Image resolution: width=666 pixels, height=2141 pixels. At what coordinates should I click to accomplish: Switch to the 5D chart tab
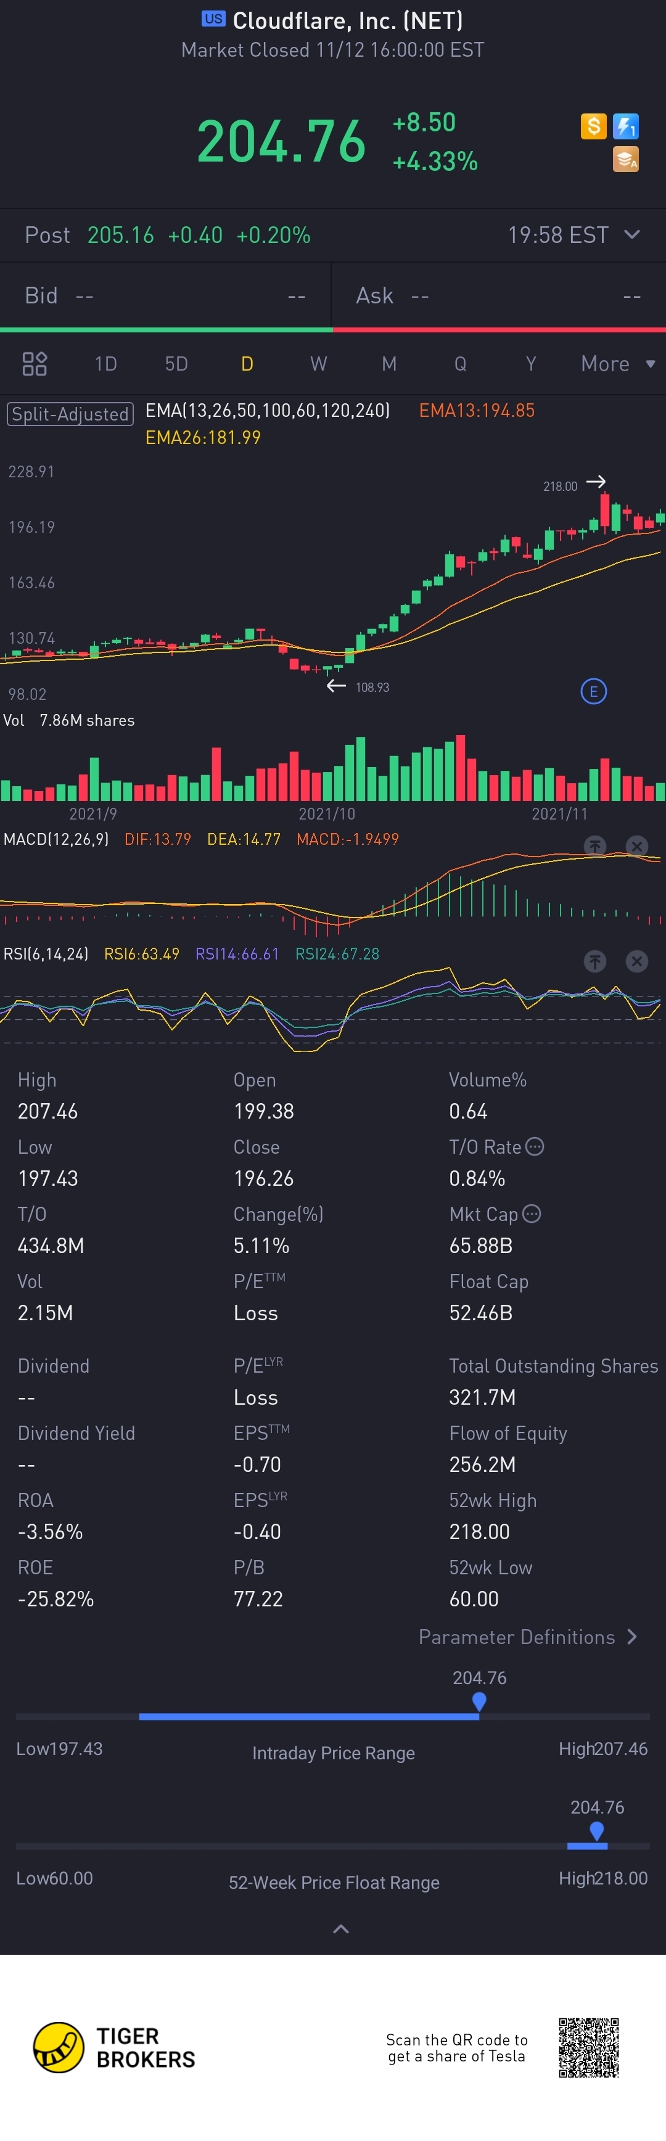(176, 363)
